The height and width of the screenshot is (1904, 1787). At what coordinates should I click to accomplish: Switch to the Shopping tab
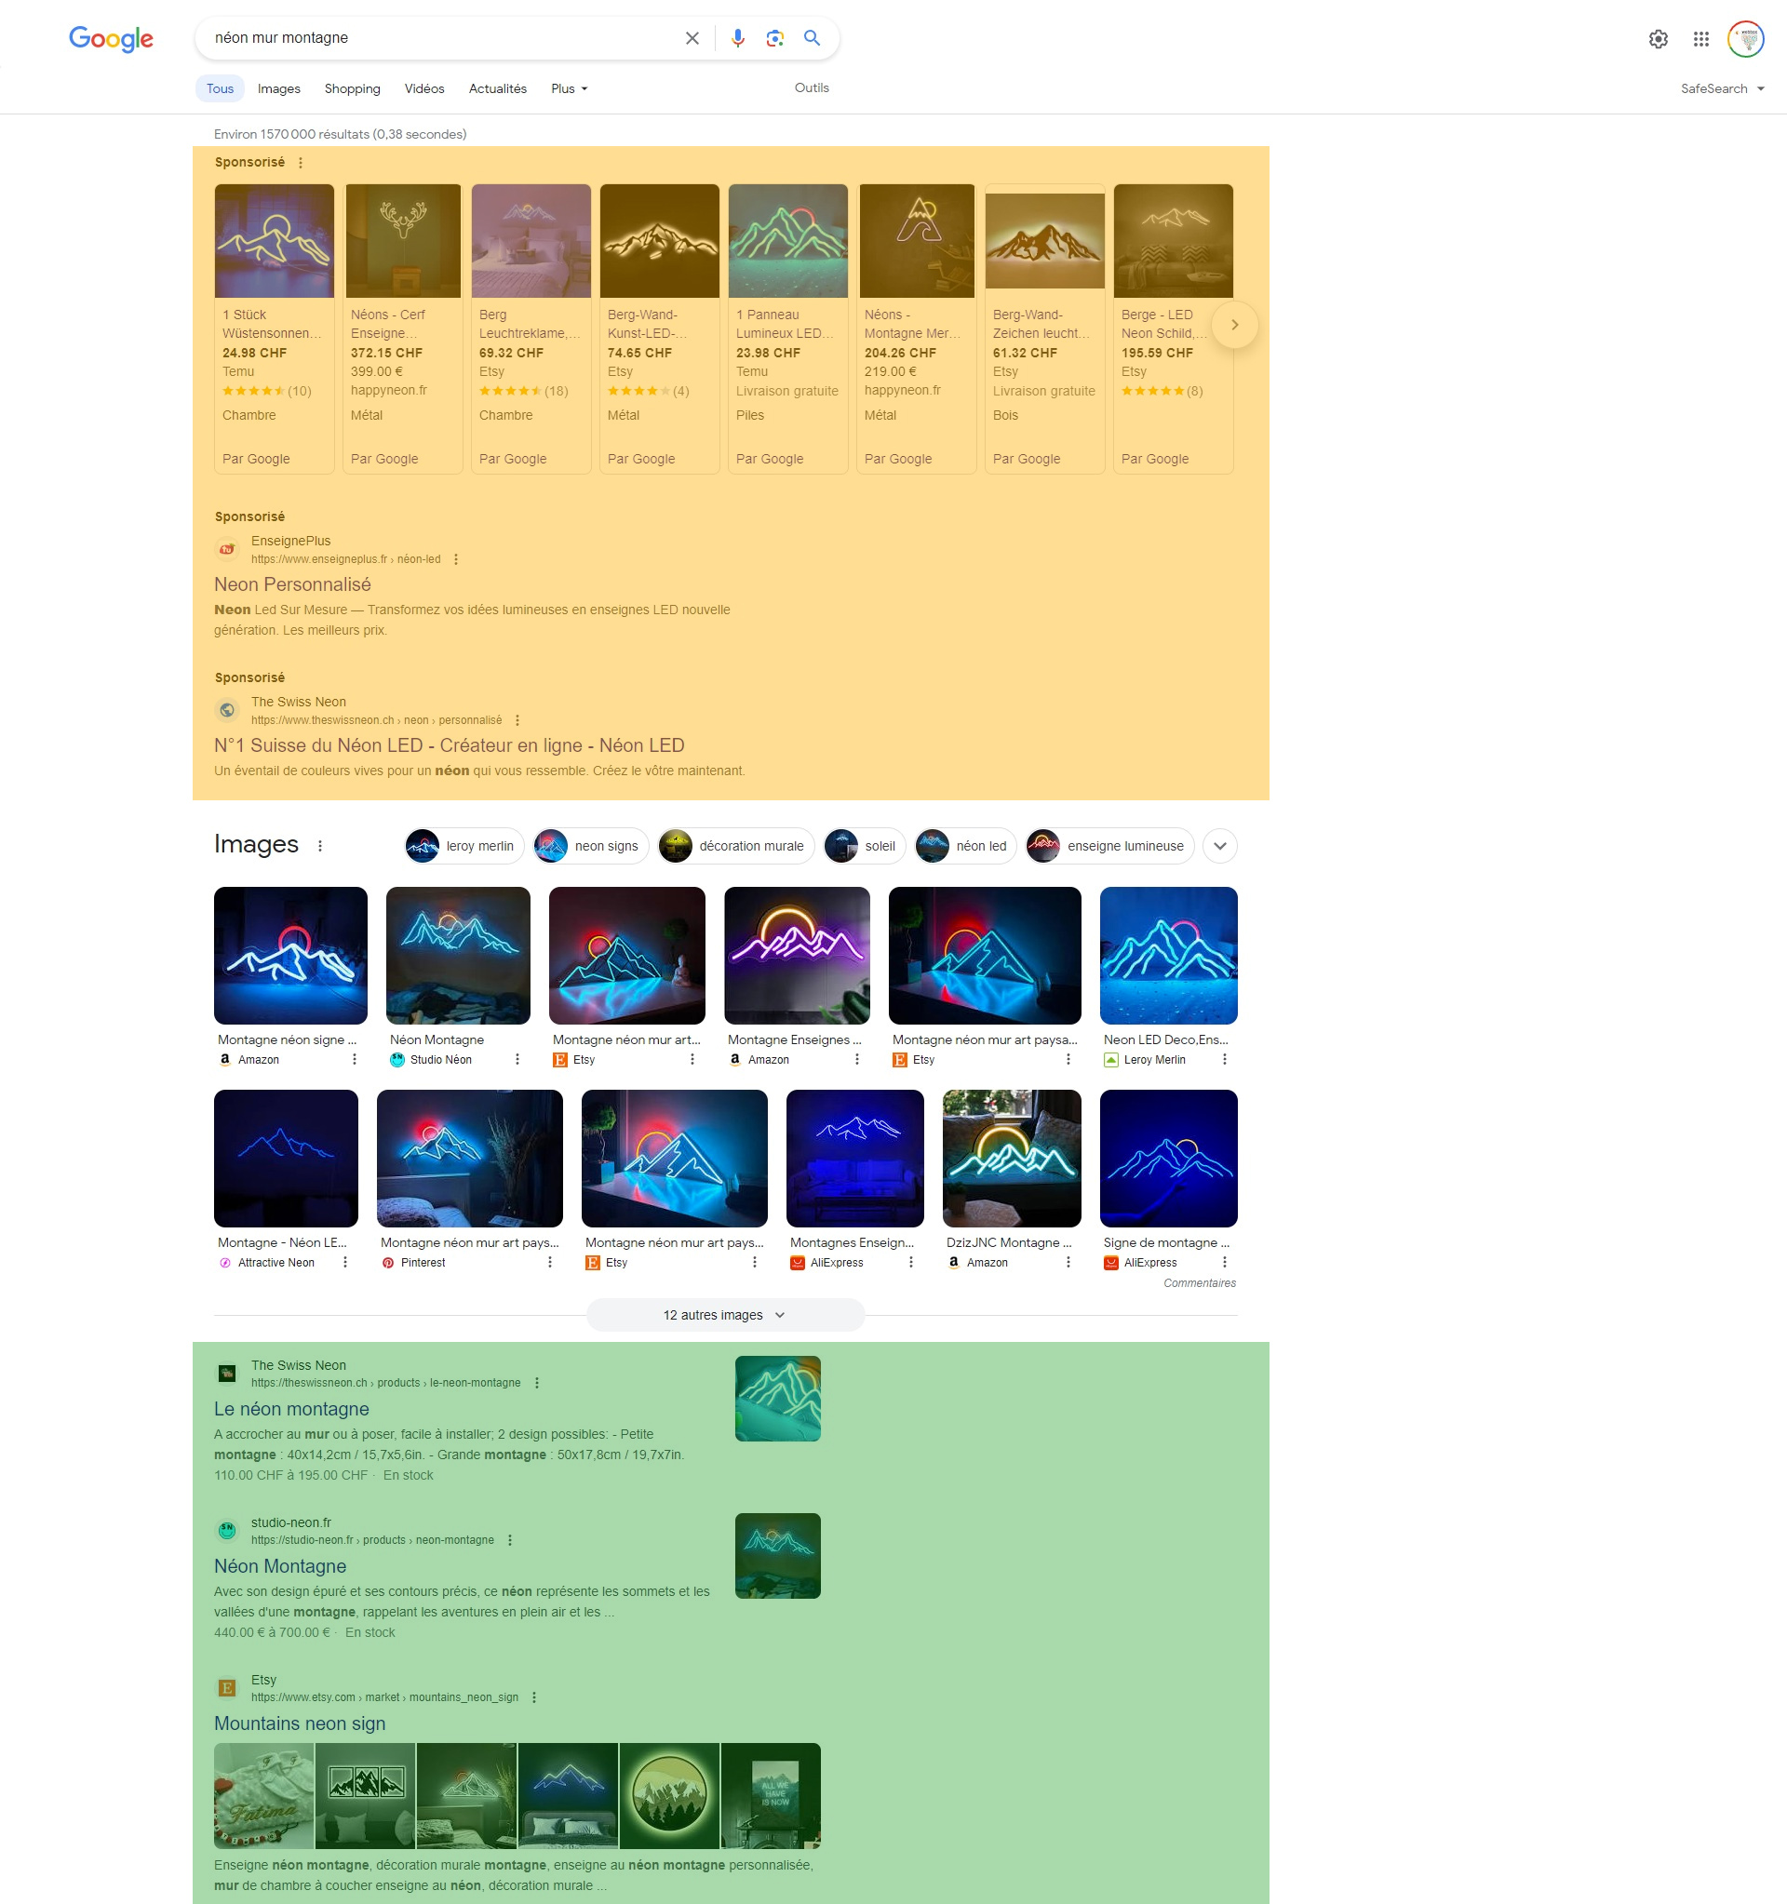[353, 89]
